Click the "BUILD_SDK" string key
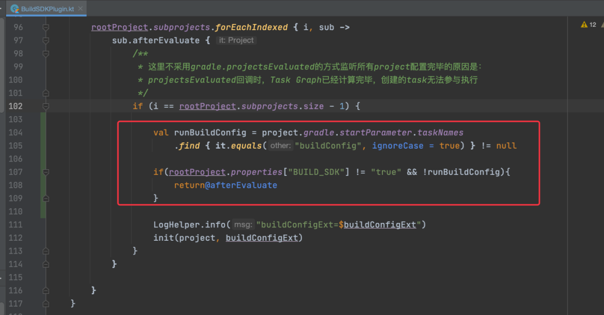 tap(316, 172)
